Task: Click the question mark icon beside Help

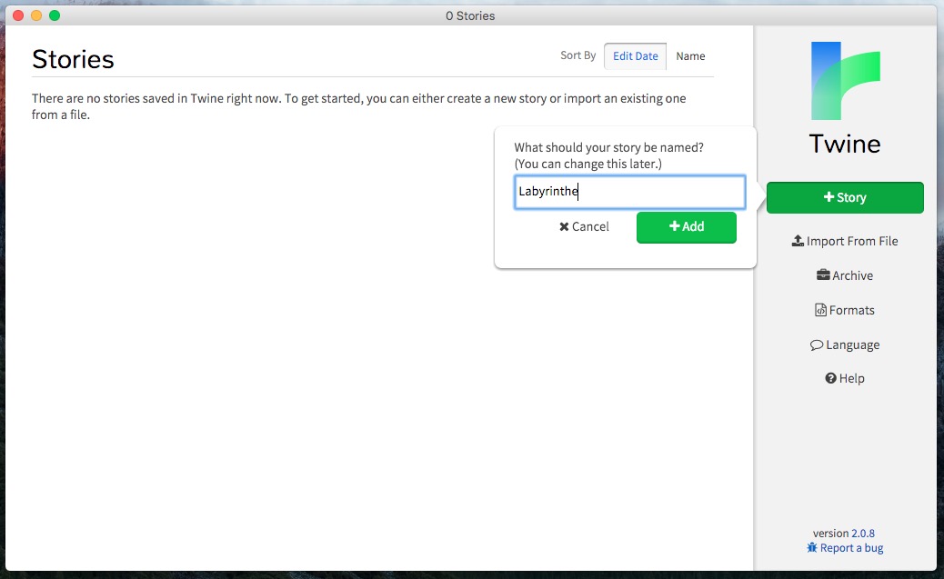Action: (830, 379)
